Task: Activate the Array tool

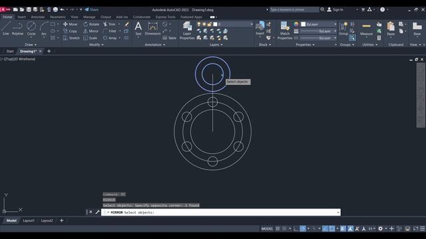Action: click(x=110, y=39)
